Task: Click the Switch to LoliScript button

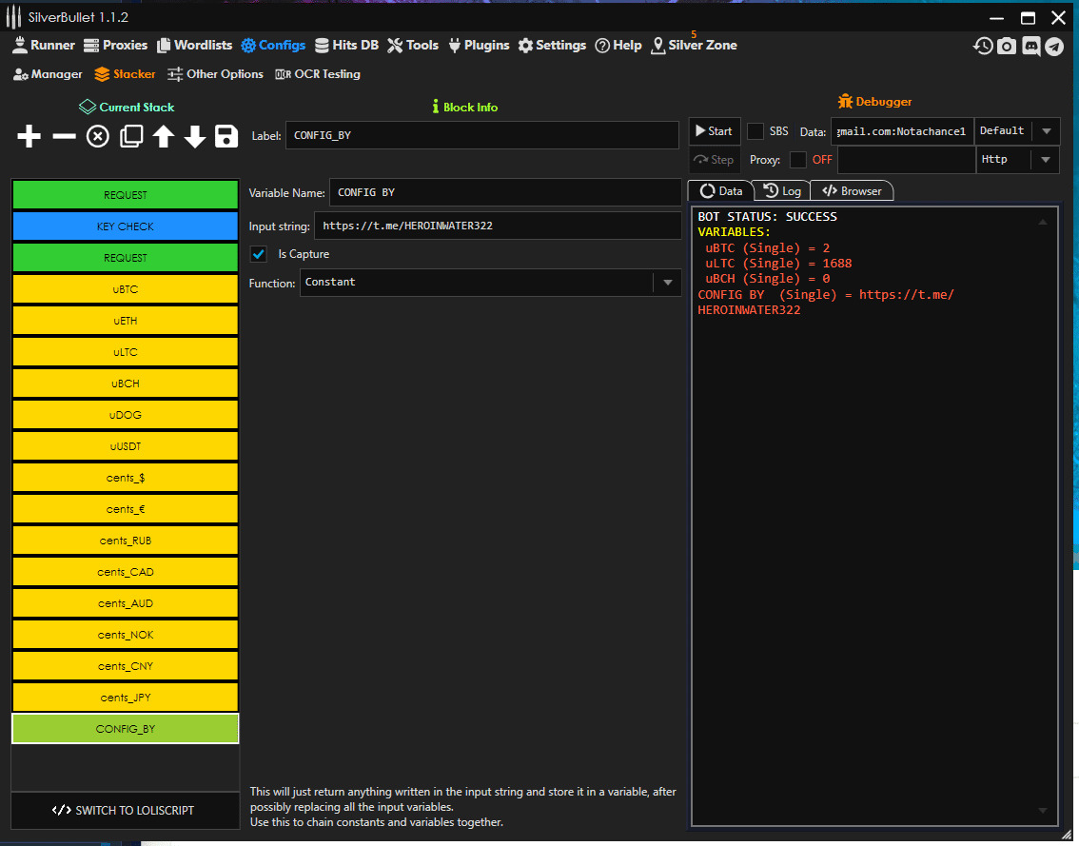Action: [125, 810]
